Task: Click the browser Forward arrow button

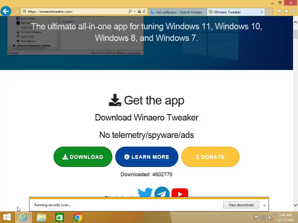Action: pyautogui.click(x=16, y=11)
